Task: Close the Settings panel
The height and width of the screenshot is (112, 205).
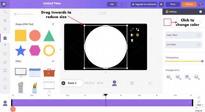Action: [x=201, y=12]
